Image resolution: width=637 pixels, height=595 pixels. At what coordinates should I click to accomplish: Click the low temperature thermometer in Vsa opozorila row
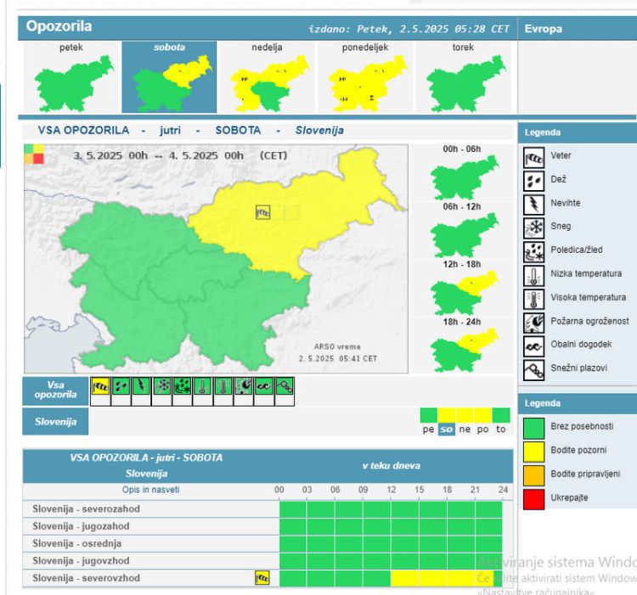pyautogui.click(x=203, y=386)
